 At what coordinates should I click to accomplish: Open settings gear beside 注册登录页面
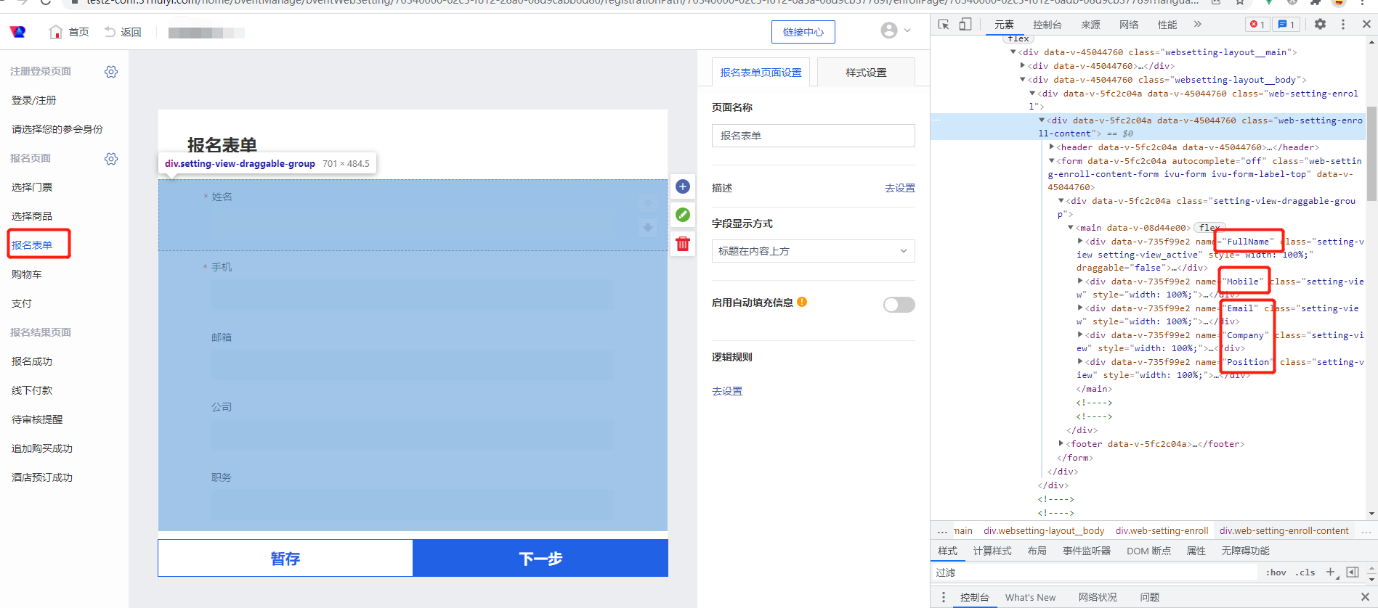(x=111, y=72)
